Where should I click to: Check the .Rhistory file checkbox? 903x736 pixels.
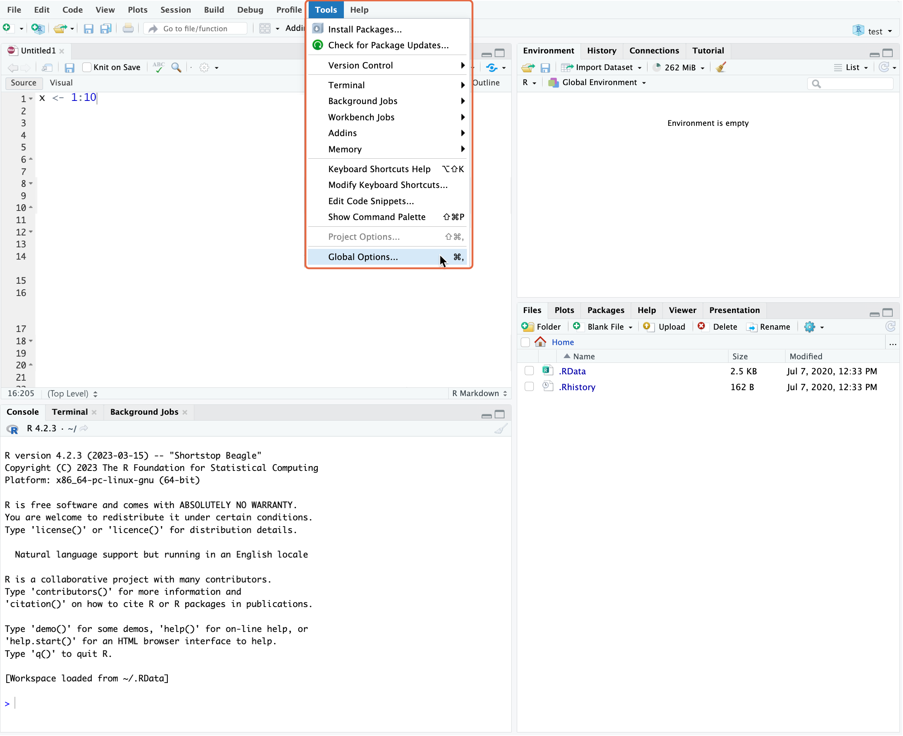point(529,387)
